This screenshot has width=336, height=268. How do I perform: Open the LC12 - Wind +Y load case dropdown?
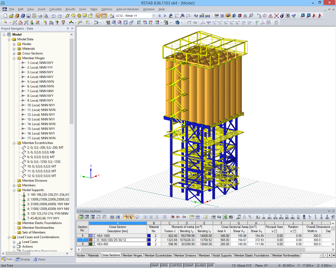pyautogui.click(x=154, y=16)
